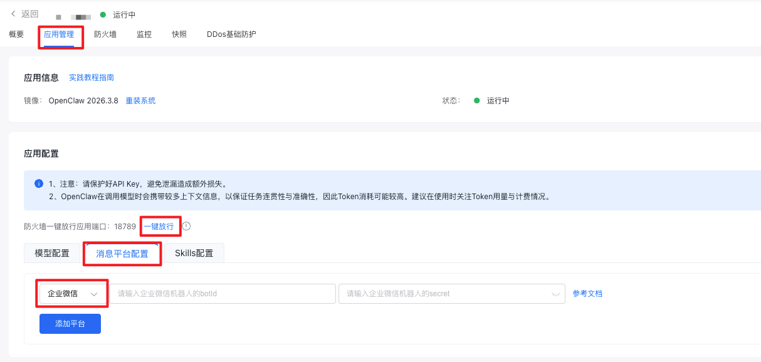
Task: Select the 模型配置 tab
Action: click(x=52, y=253)
